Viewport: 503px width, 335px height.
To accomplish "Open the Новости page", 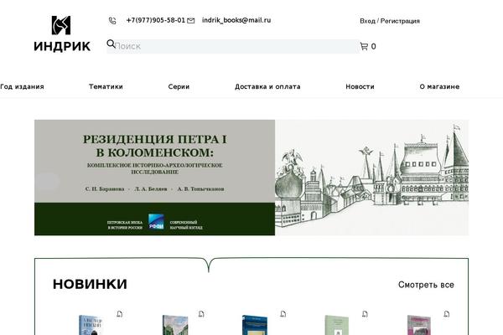I will pyautogui.click(x=360, y=86).
